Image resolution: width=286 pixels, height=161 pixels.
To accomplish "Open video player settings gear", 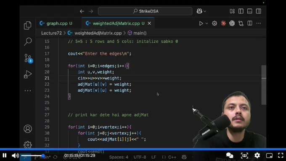I will click(257, 156).
